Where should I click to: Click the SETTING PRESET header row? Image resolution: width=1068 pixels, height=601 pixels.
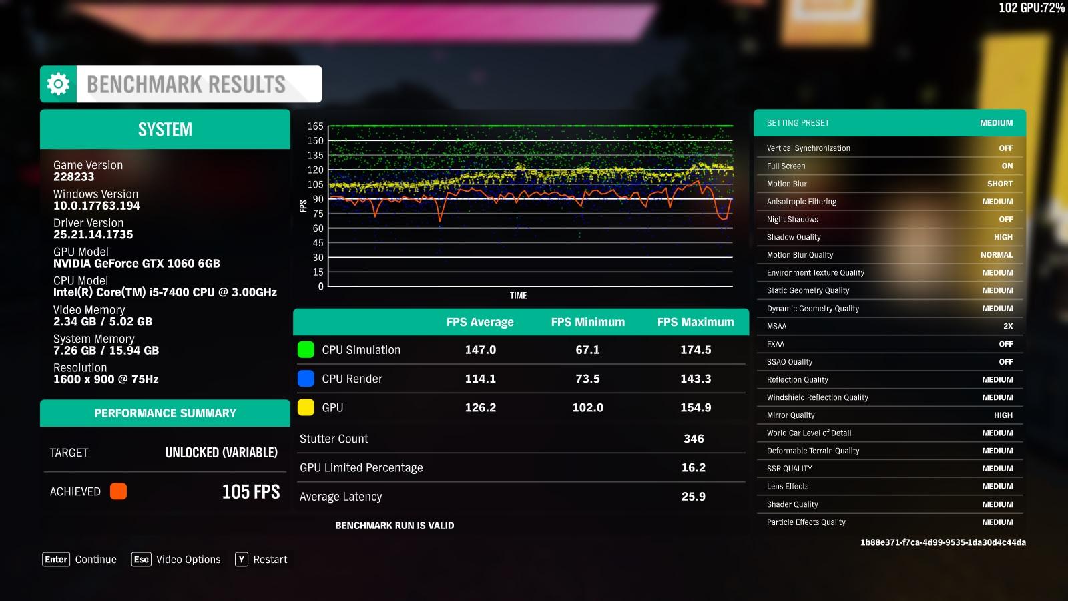(x=890, y=123)
